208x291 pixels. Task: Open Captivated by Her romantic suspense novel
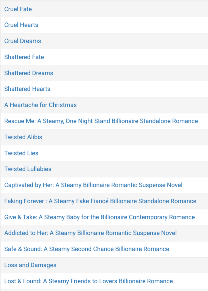[x=93, y=185]
